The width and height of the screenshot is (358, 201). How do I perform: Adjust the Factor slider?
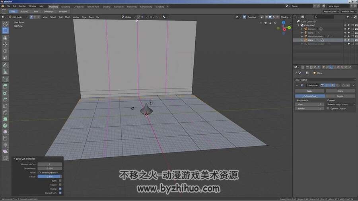[50, 177]
